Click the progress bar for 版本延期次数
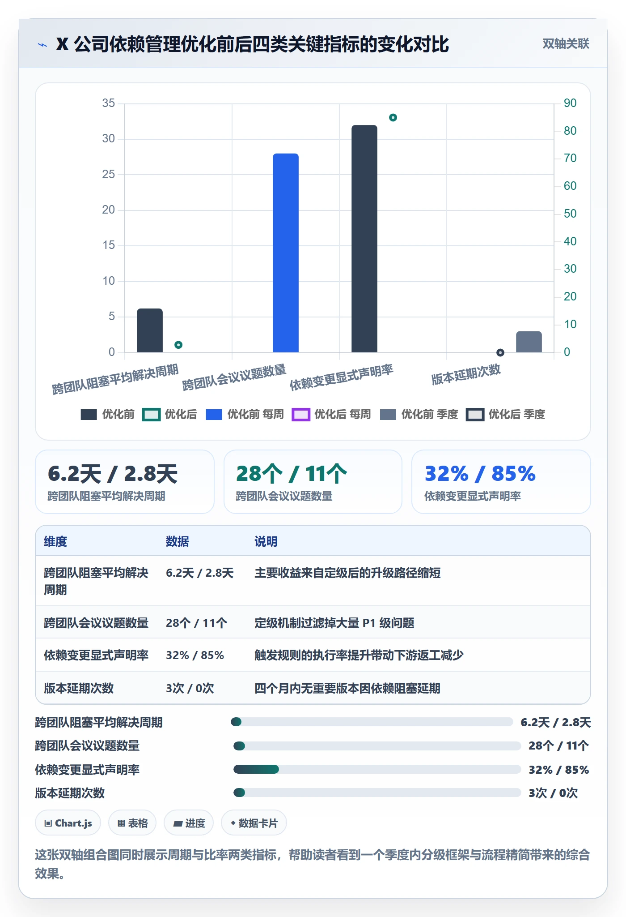The image size is (626, 917). [377, 793]
